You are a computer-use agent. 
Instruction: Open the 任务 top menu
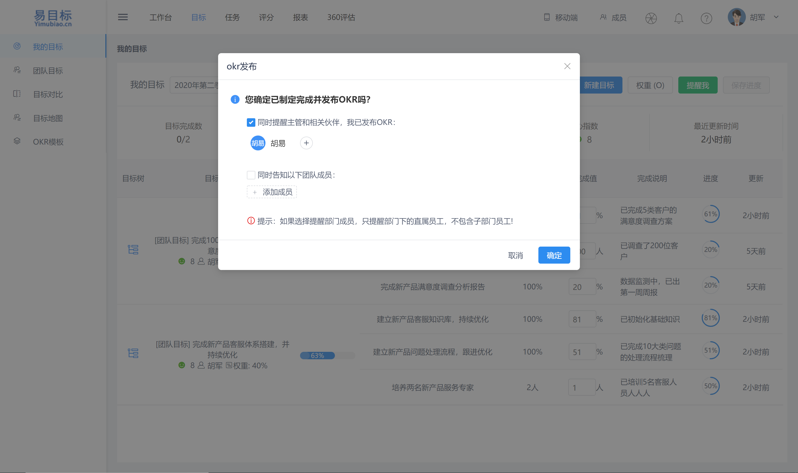point(232,17)
